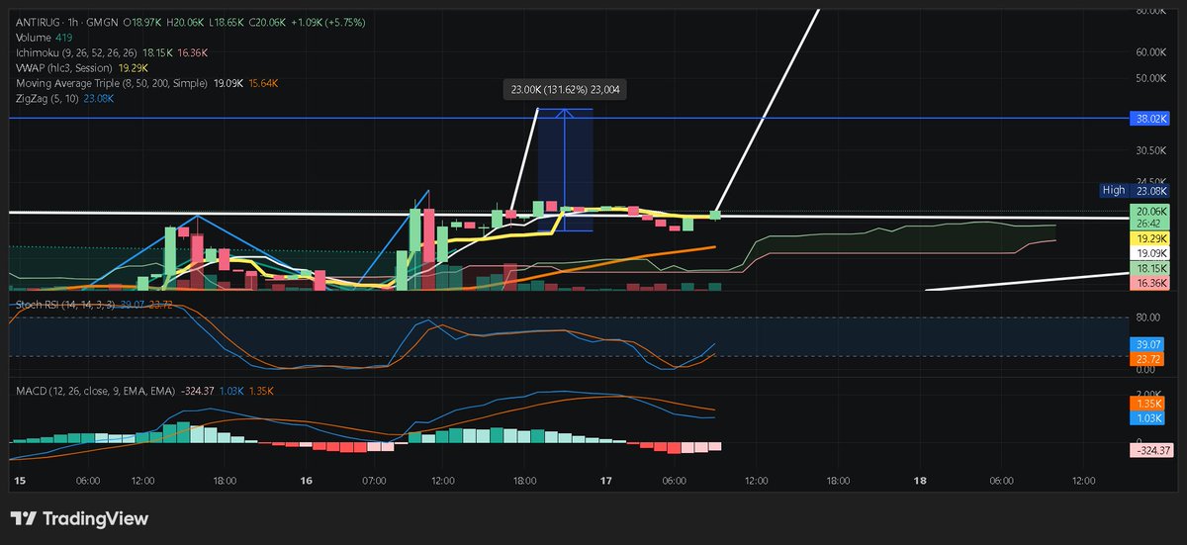
Task: Click the 20.06K current price label
Action: coord(1149,211)
